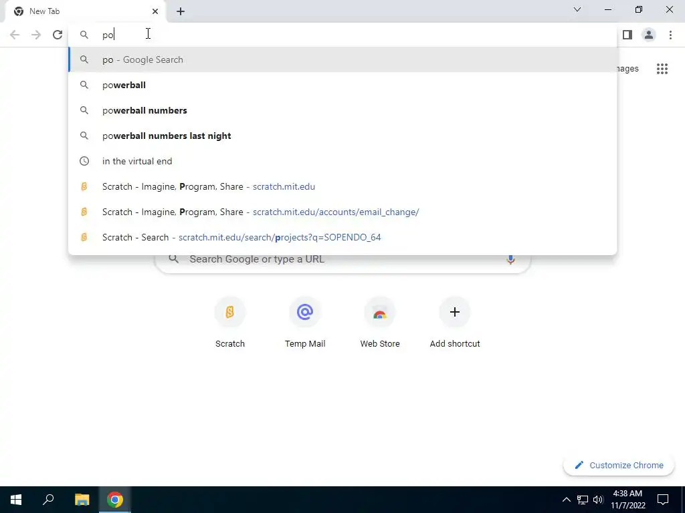The image size is (685, 513).
Task: Click the Customize Chrome button
Action: 619,465
